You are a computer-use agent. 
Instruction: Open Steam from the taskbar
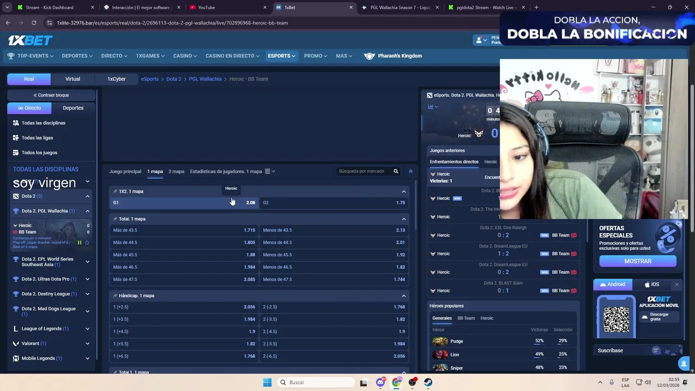coord(428,382)
